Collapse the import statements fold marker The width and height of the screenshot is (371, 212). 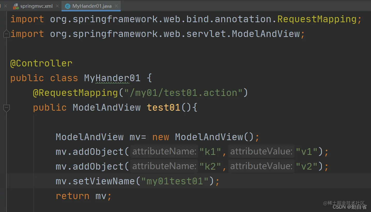pyautogui.click(x=6, y=34)
